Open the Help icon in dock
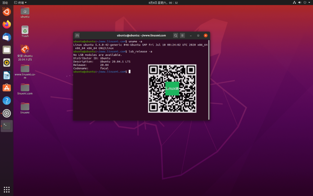The height and width of the screenshot is (196, 313). (7, 100)
